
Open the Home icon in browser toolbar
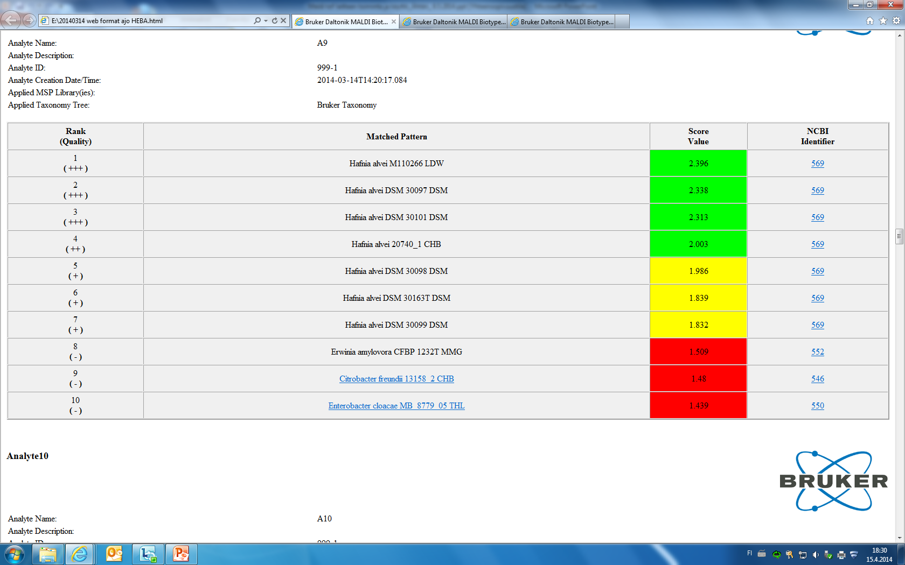(869, 20)
